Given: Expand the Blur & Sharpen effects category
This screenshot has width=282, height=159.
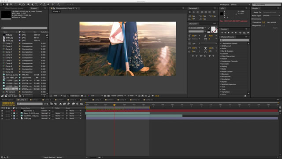Looking at the screenshot, I should 220,51.
